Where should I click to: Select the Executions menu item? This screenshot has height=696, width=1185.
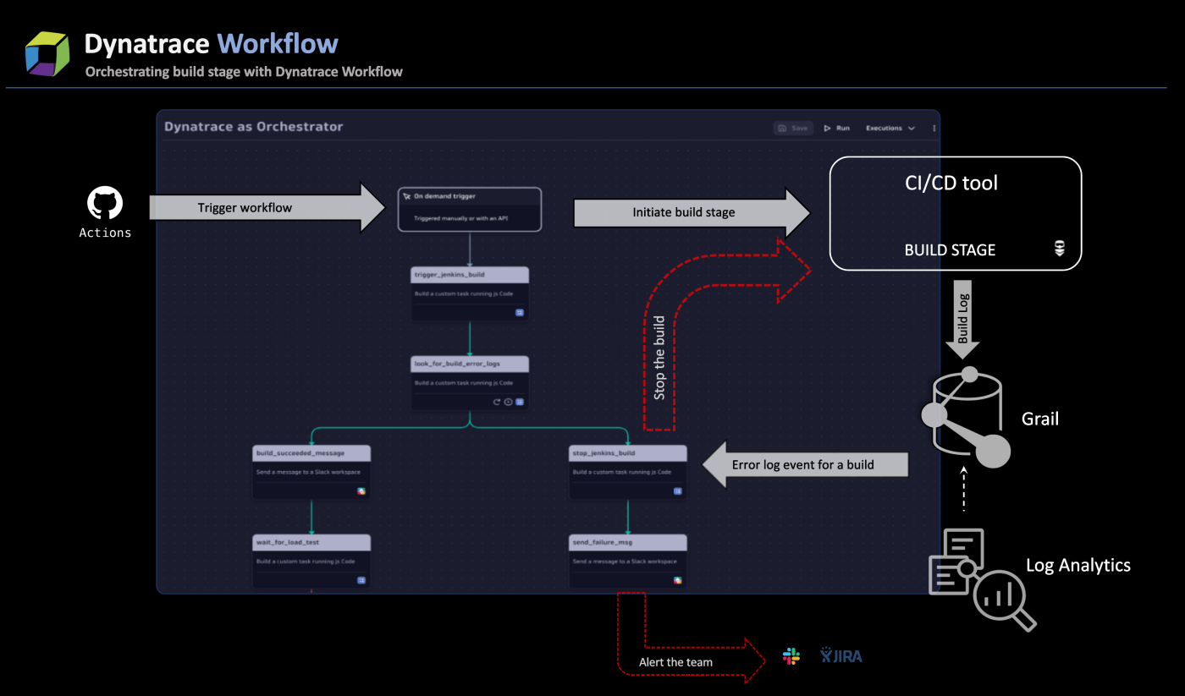click(x=886, y=129)
